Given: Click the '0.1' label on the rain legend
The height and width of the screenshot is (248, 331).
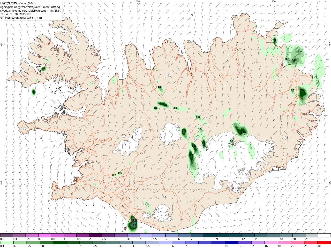Looking at the screenshot, I should pos(2,246).
